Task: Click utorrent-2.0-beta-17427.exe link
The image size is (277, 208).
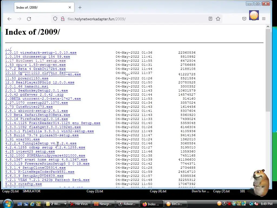Action: point(43,99)
